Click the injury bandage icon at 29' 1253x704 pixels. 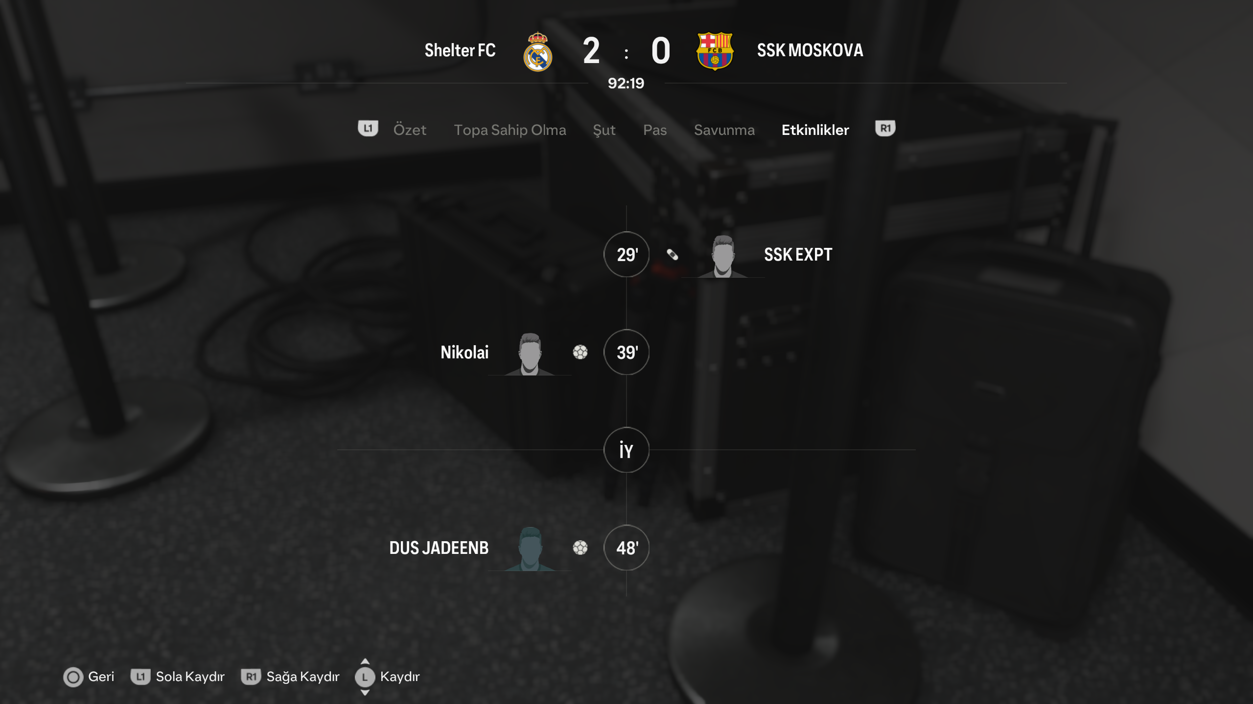point(673,254)
